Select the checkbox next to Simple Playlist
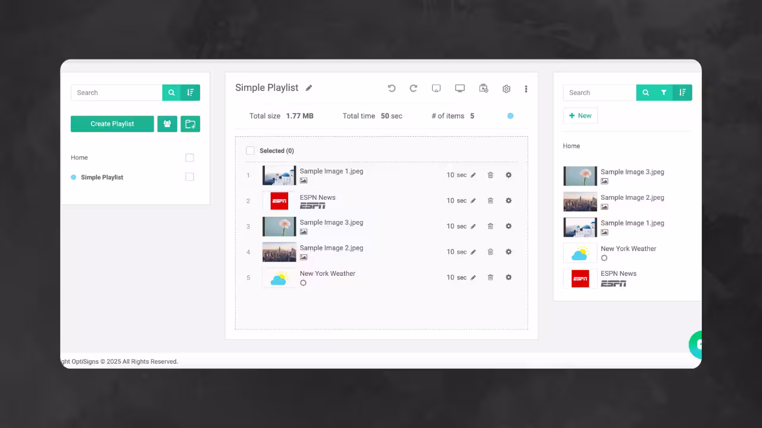Viewport: 762px width, 428px height. [189, 177]
